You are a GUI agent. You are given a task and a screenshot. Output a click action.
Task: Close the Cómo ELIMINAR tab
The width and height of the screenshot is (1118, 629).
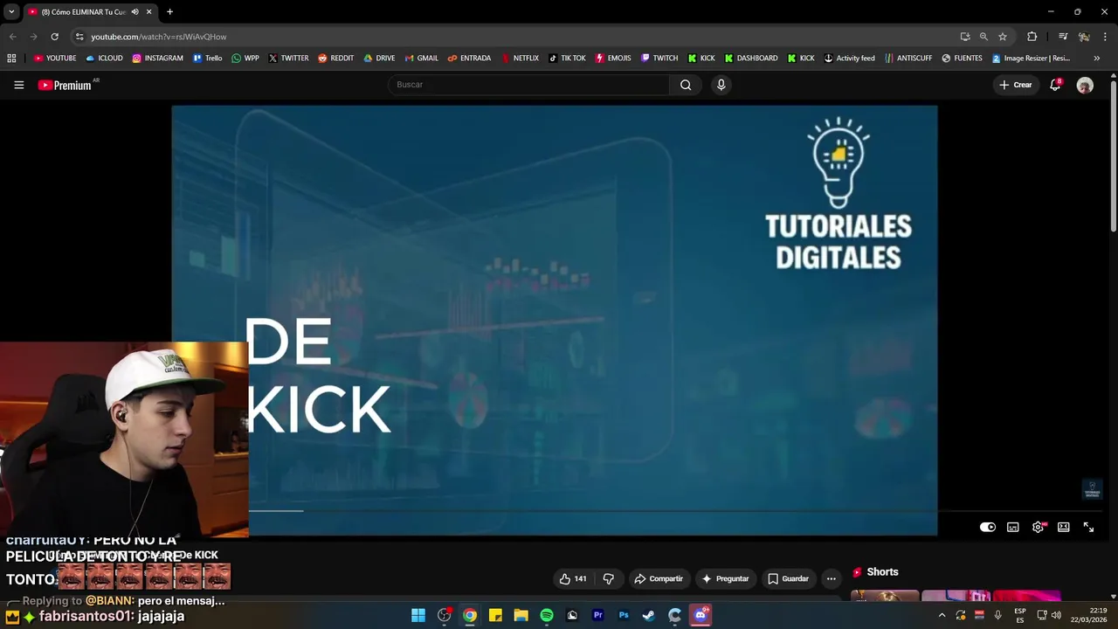[148, 12]
